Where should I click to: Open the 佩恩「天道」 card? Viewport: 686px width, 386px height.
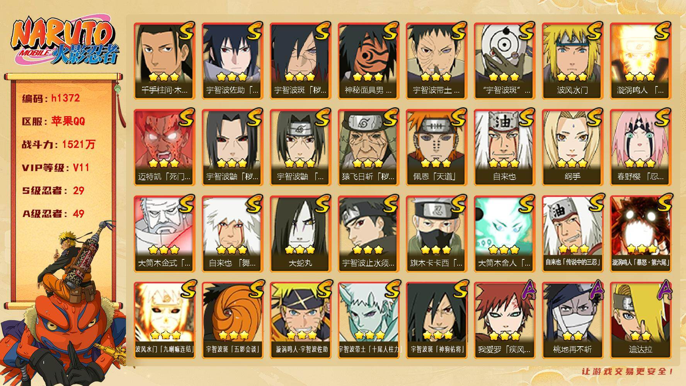click(x=436, y=147)
